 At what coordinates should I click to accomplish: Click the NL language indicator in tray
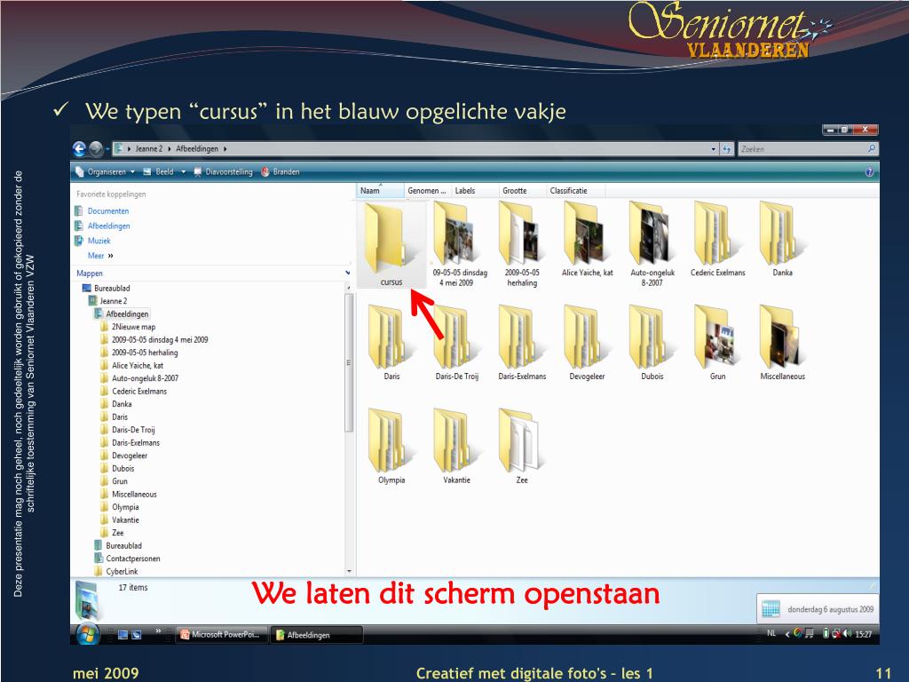[x=771, y=633]
